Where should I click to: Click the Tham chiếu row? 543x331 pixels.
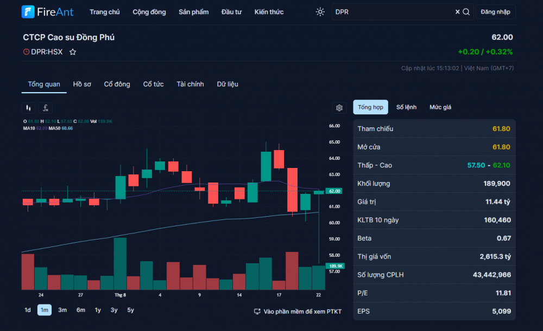click(x=434, y=129)
